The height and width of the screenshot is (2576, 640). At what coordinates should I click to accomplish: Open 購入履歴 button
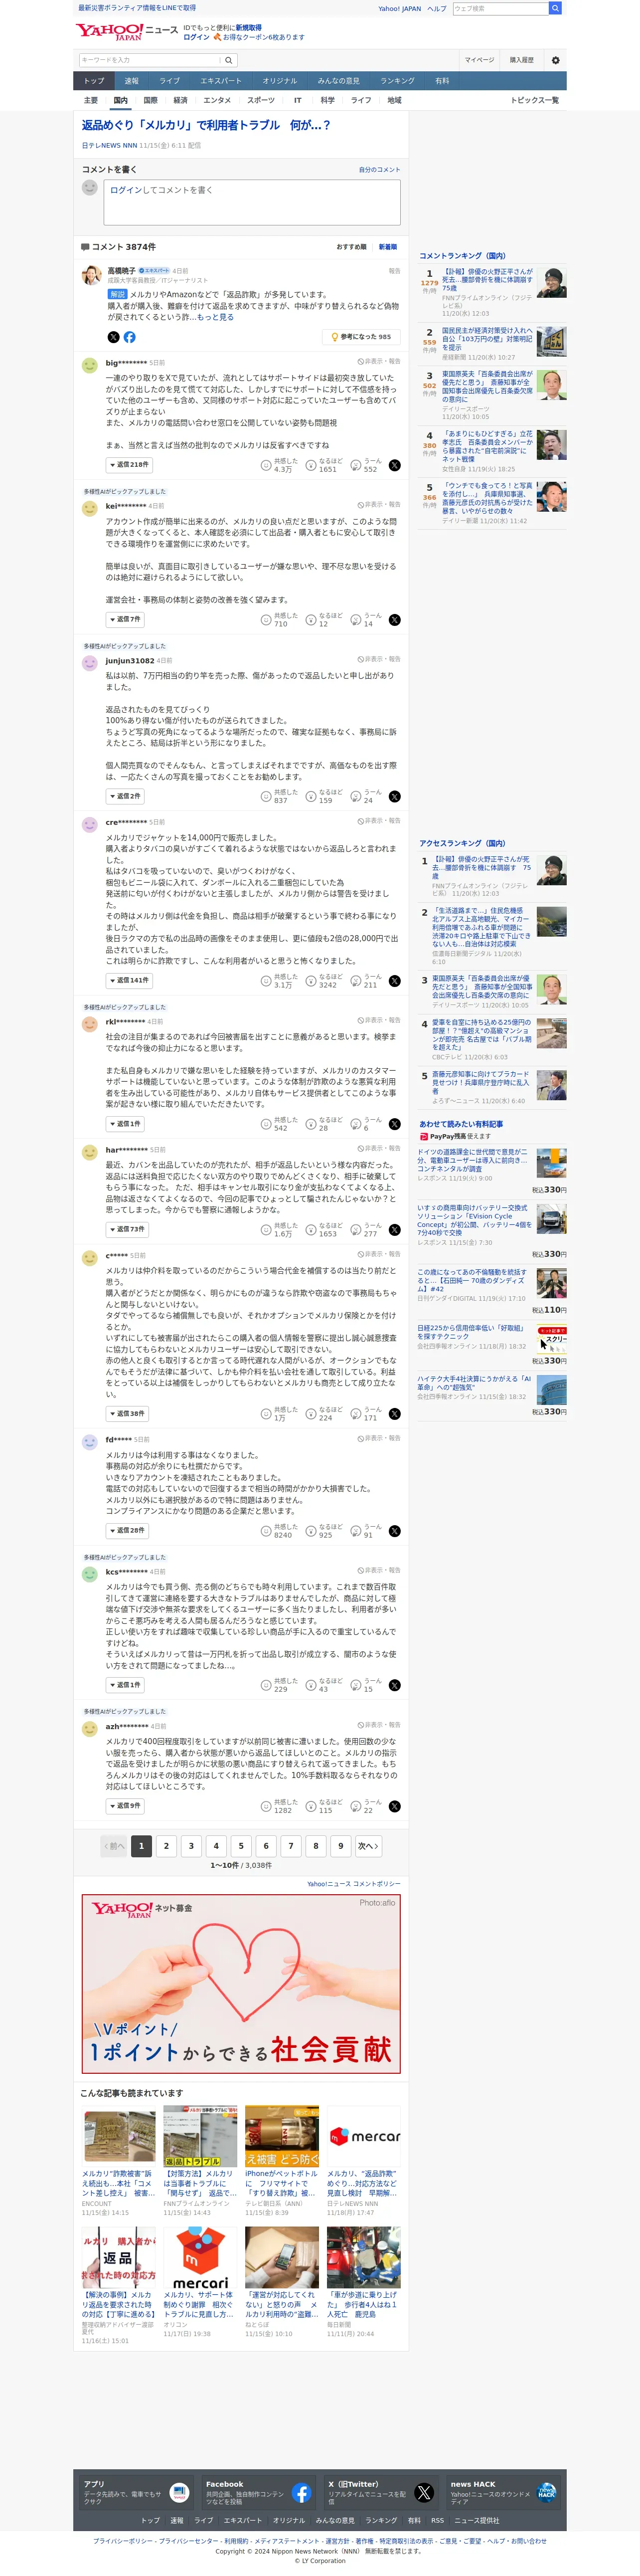(x=521, y=60)
